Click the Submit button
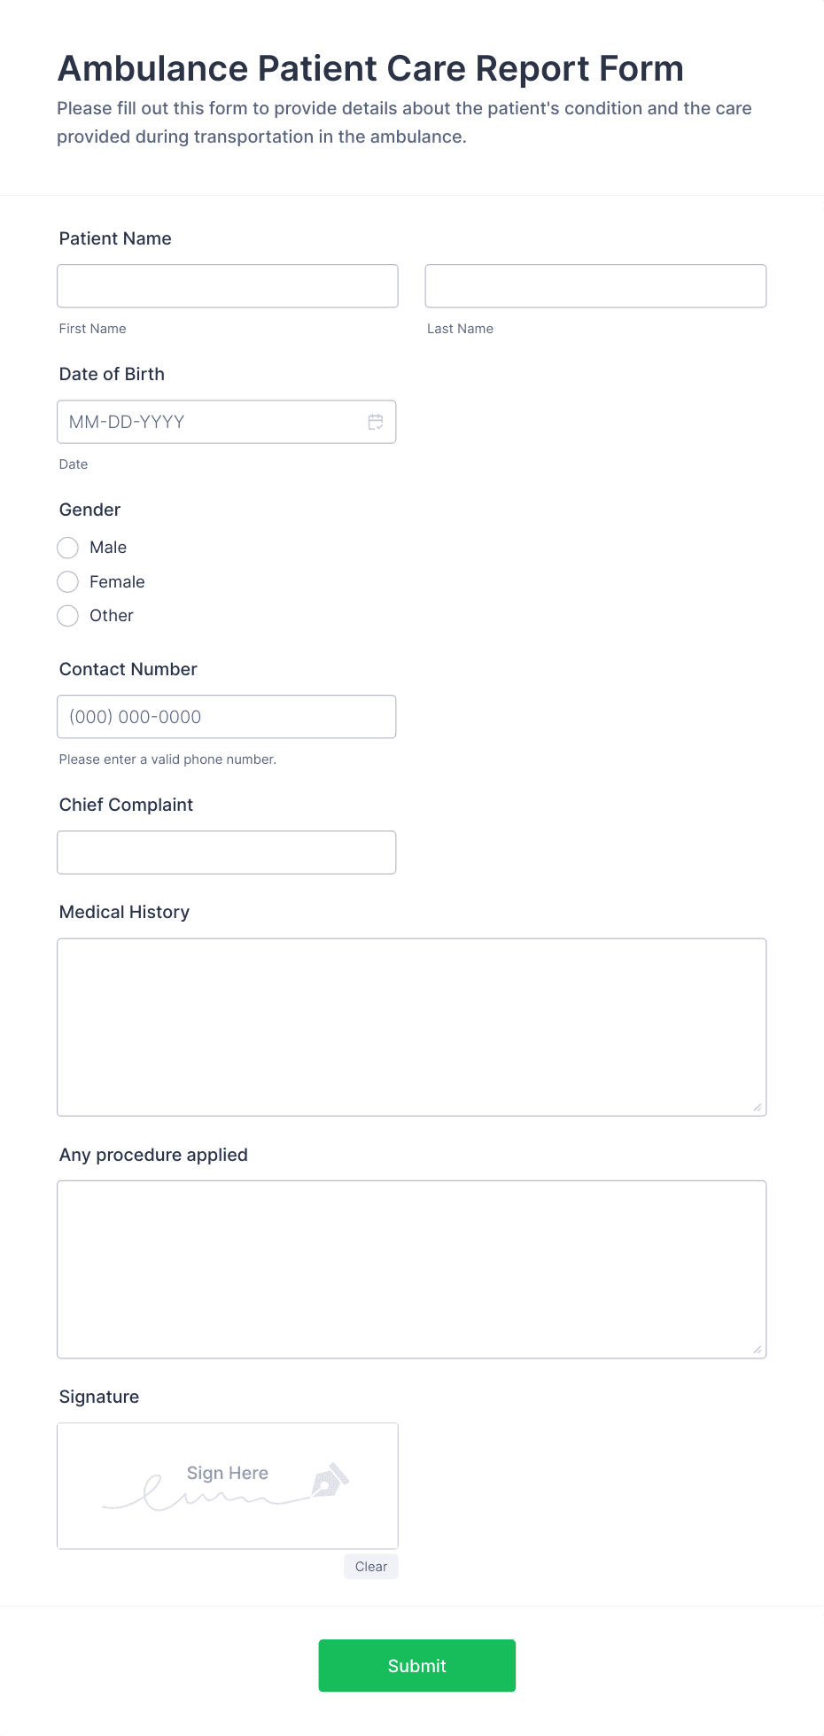Viewport: 824px width, 1736px height. [416, 1665]
